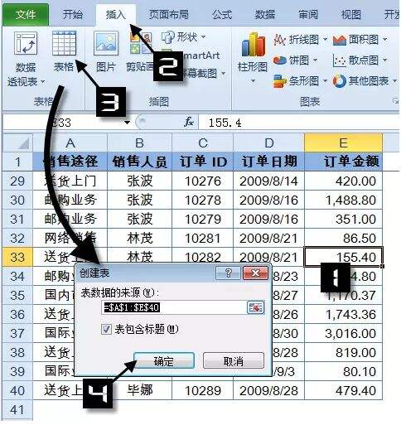Image resolution: width=401 pixels, height=425 pixels.
Task: Click order ID cell 10289
Action: [203, 390]
